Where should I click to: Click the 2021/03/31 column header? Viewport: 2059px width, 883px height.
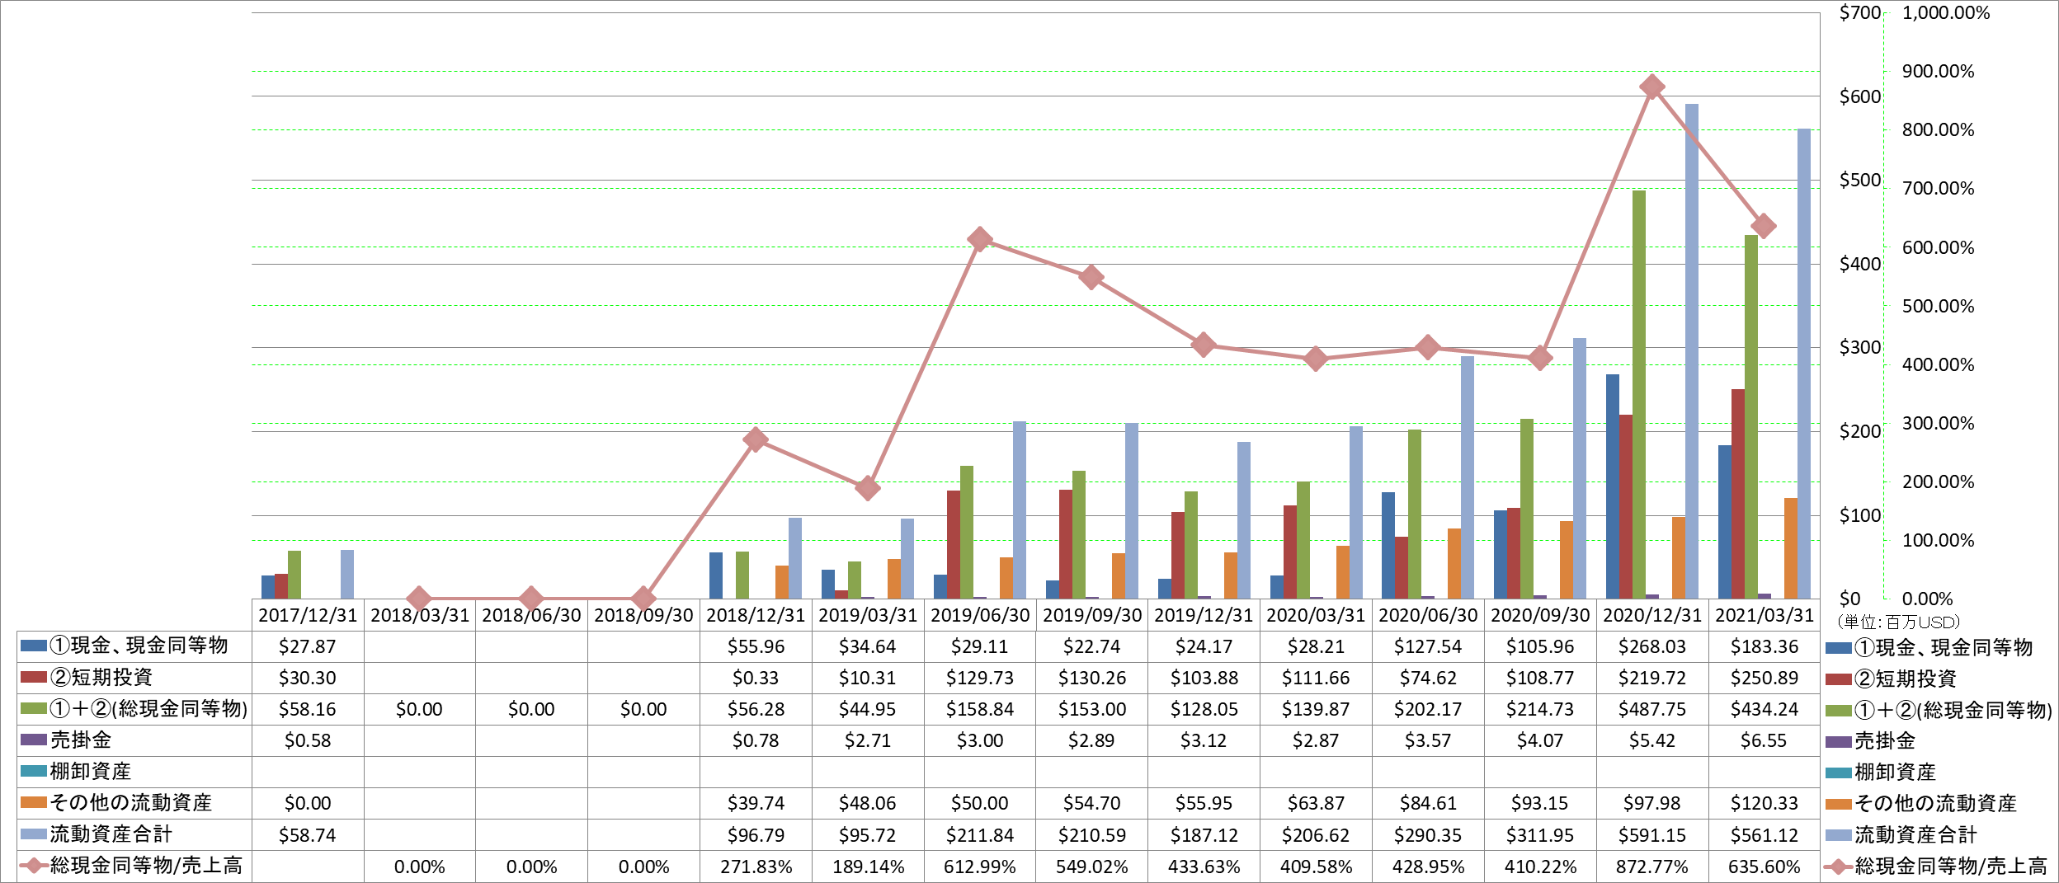pyautogui.click(x=1765, y=615)
